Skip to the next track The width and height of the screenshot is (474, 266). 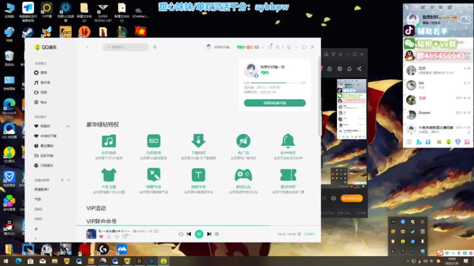(x=209, y=234)
